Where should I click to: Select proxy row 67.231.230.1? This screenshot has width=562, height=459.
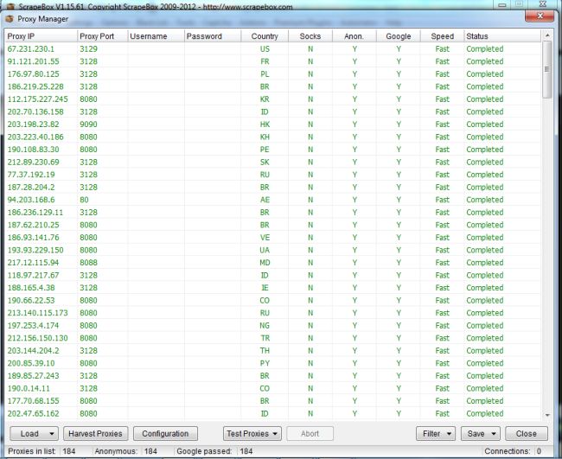pyautogui.click(x=272, y=48)
